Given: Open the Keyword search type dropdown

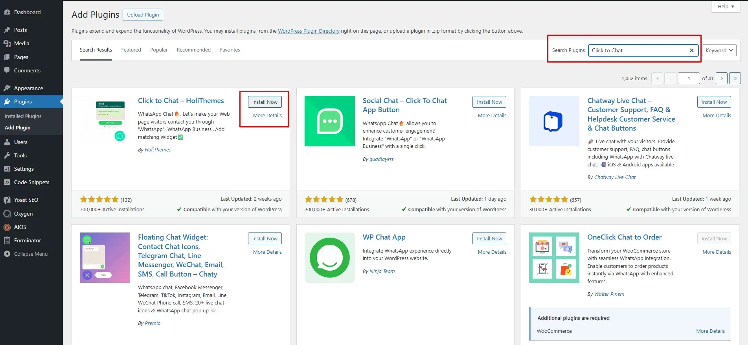Looking at the screenshot, I should 719,50.
